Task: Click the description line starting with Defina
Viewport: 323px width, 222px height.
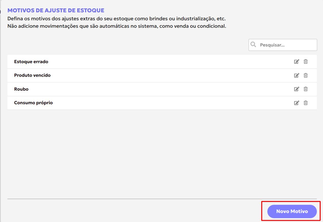Action: [x=117, y=19]
